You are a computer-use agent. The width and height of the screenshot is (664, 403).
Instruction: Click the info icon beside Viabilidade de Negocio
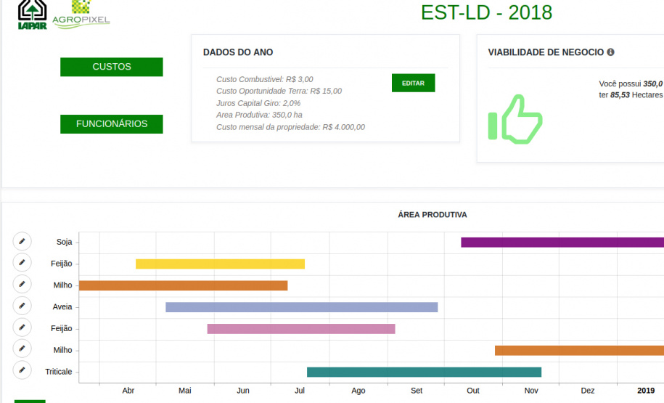[610, 52]
